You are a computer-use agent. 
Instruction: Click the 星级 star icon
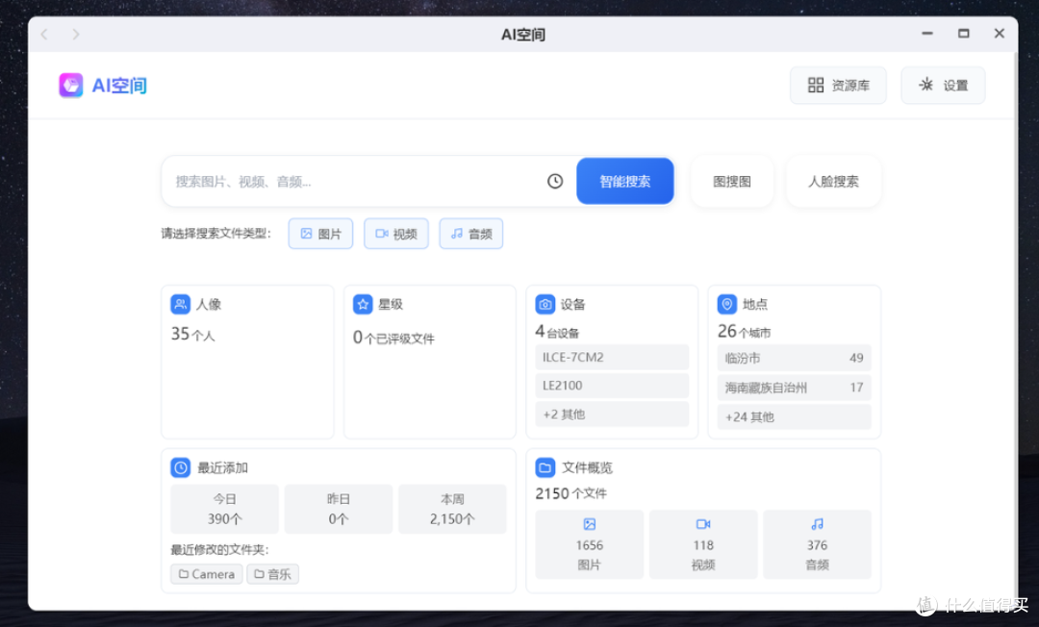pos(363,304)
